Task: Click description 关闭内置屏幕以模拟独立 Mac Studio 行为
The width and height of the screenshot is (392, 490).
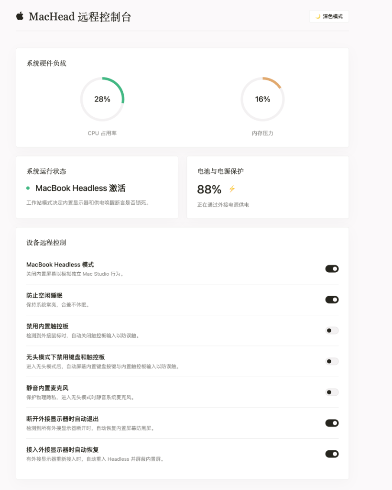Action: 75,274
